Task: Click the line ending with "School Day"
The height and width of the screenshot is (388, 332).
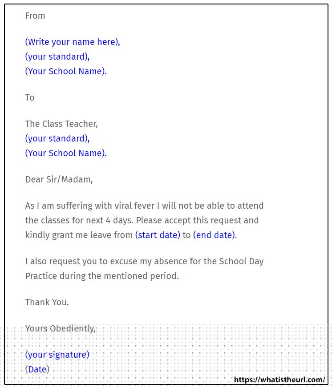Action: point(144,261)
